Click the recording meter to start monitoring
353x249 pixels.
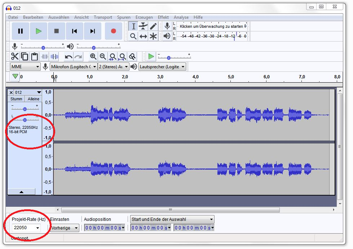click(x=211, y=26)
